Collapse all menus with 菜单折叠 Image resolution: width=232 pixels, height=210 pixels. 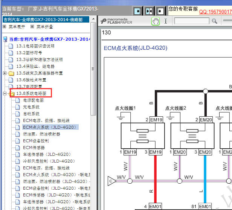pyautogui.click(x=45, y=27)
